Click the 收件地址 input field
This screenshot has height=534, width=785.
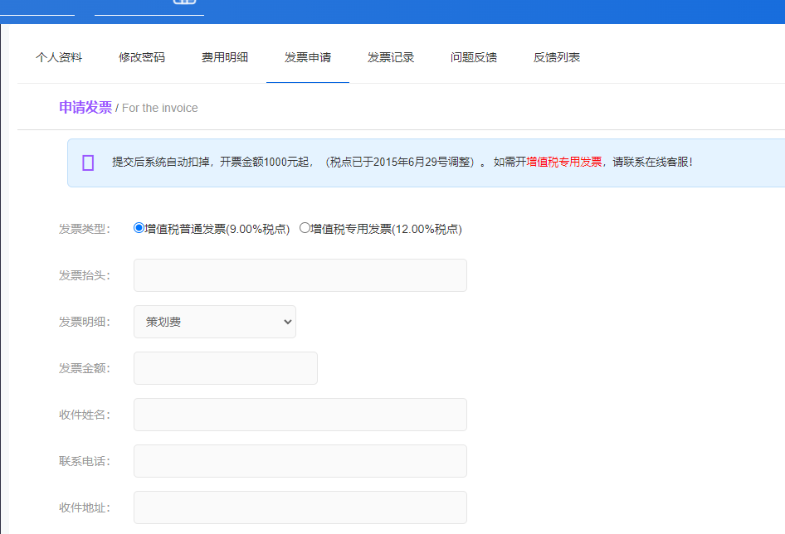pos(300,507)
